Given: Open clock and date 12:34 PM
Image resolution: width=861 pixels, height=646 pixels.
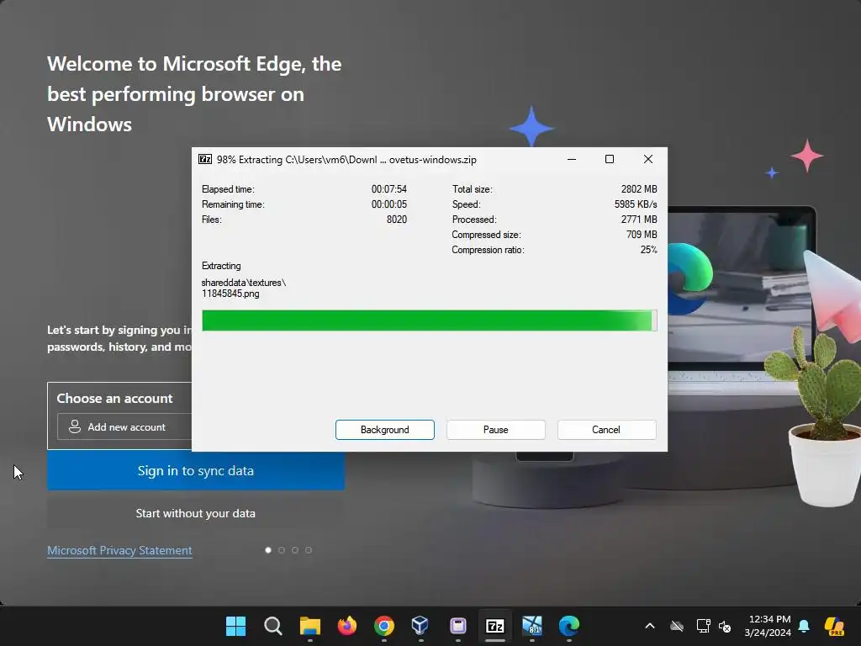Looking at the screenshot, I should 768,626.
